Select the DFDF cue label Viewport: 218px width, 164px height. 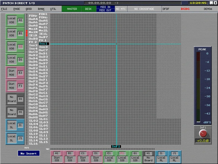[166, 9]
